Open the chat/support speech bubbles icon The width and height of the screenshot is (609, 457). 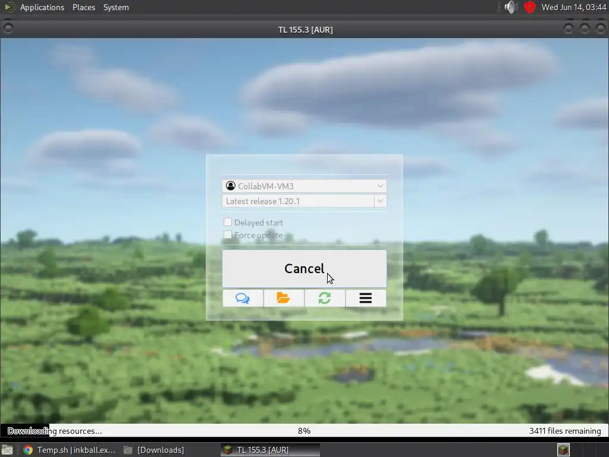243,298
